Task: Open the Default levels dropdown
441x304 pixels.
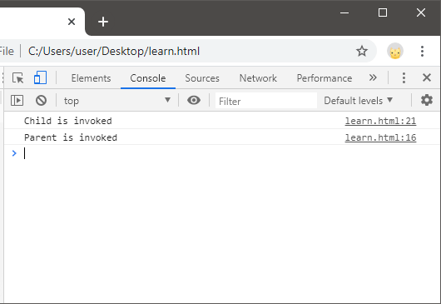Action: (x=358, y=101)
